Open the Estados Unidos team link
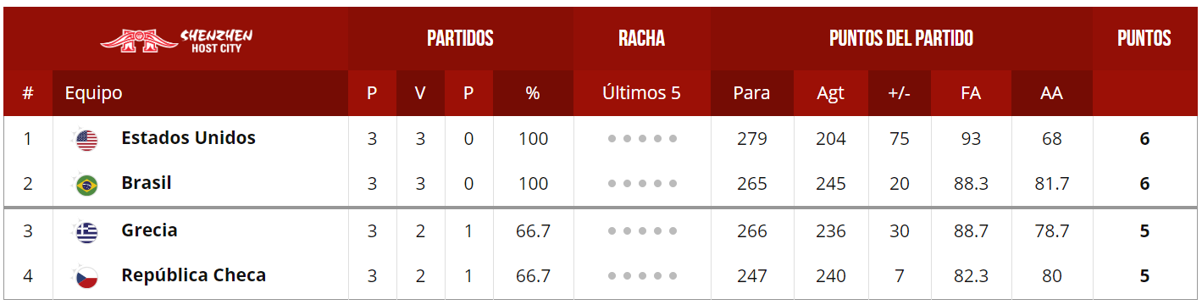The height and width of the screenshot is (305, 1202). (x=188, y=138)
